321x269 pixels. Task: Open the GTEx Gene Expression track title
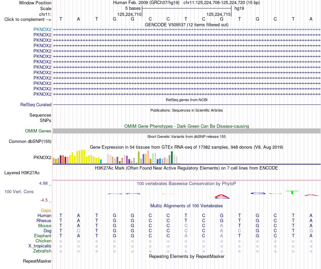point(187,147)
